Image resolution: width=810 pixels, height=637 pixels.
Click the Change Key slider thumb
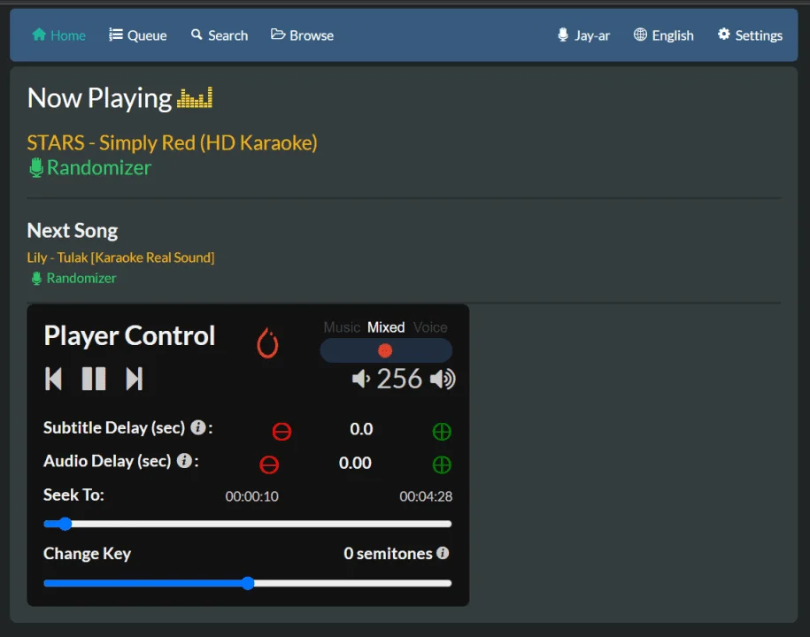click(248, 583)
